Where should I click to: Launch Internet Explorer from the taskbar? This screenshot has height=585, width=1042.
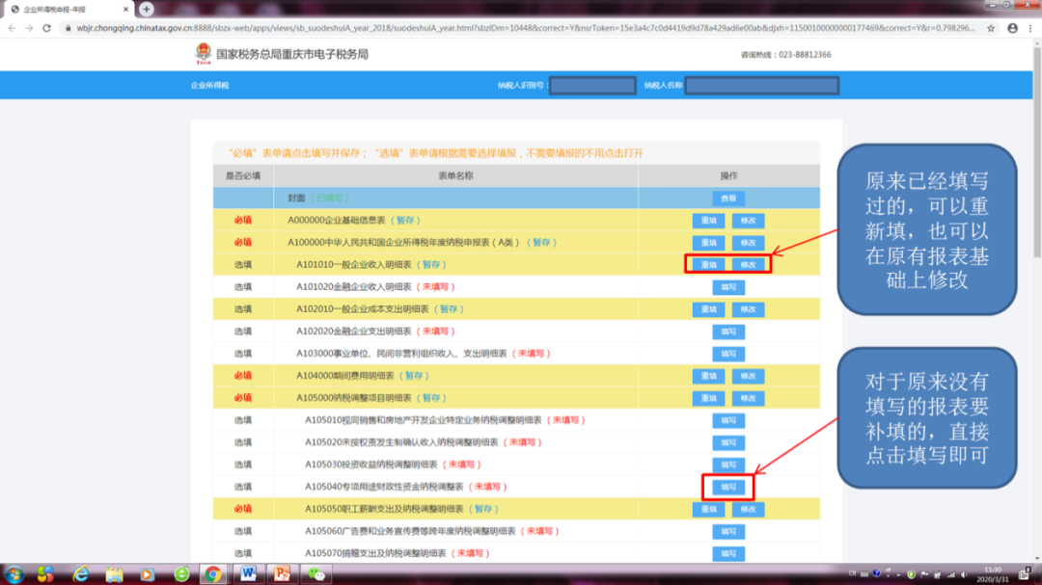coord(80,574)
